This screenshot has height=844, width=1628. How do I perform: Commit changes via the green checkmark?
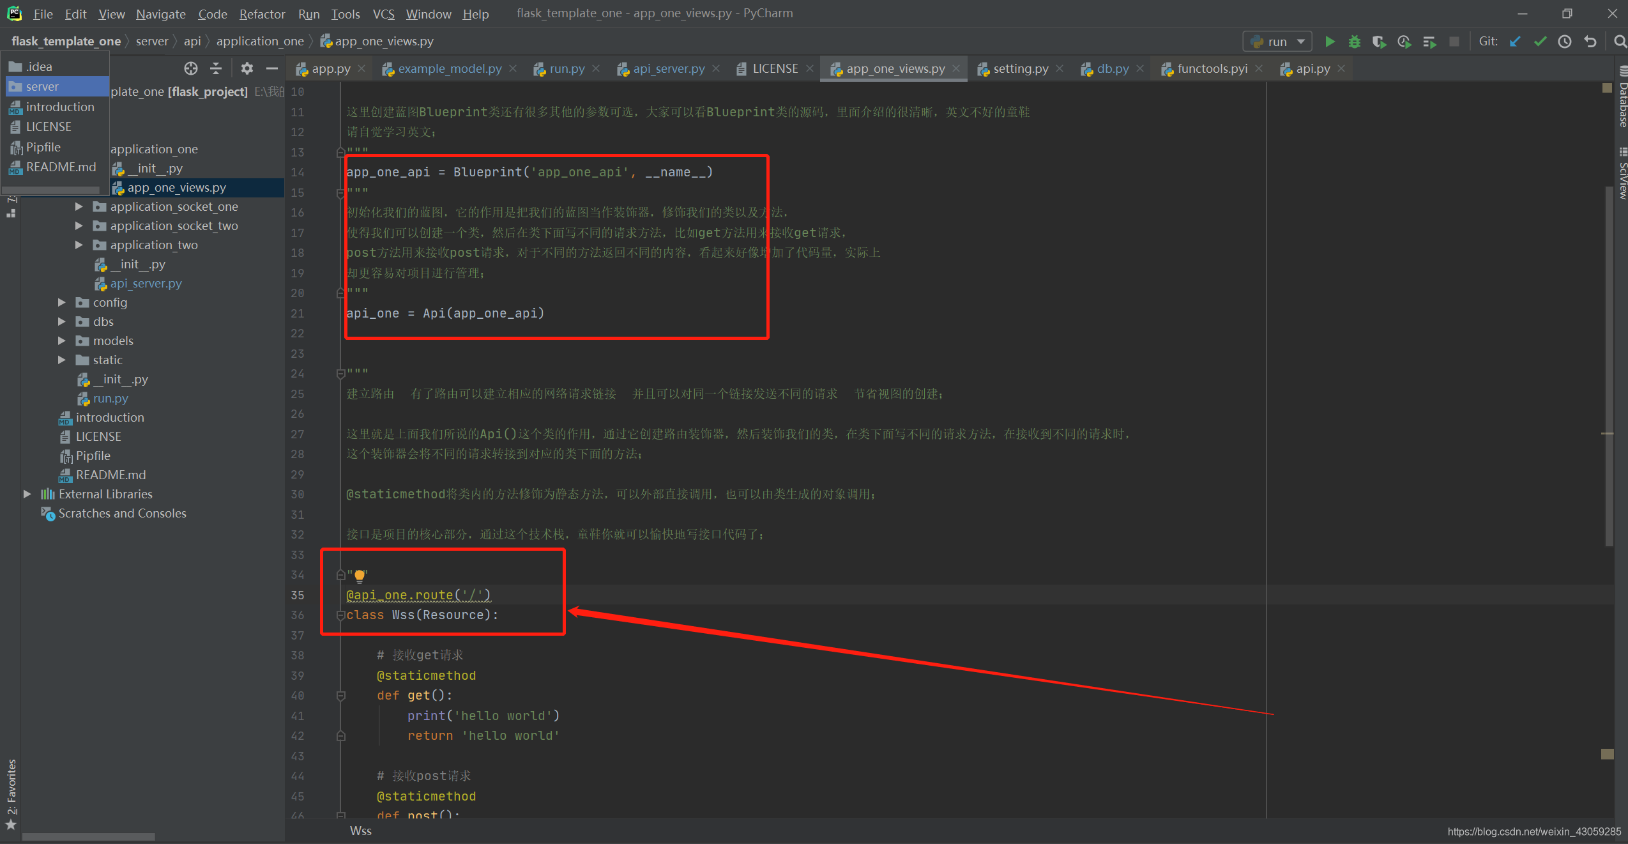[x=1539, y=41]
